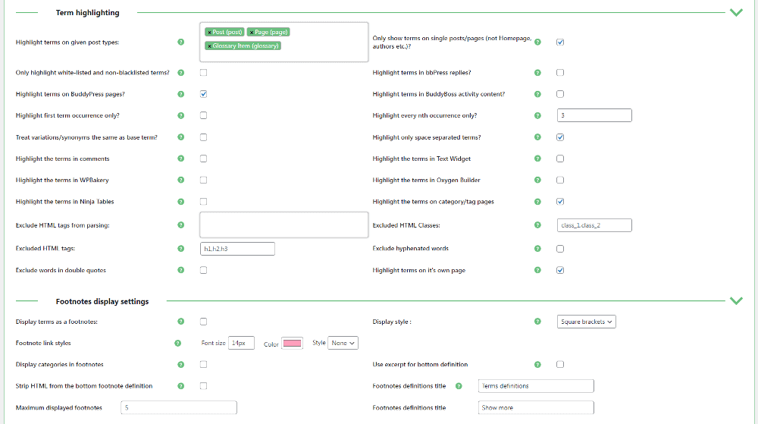The width and height of the screenshot is (758, 424).
Task: Remove Post (post) tag from post types
Action: tap(209, 33)
